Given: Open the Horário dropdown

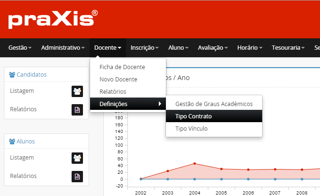Looking at the screenshot, I should pos(250,48).
